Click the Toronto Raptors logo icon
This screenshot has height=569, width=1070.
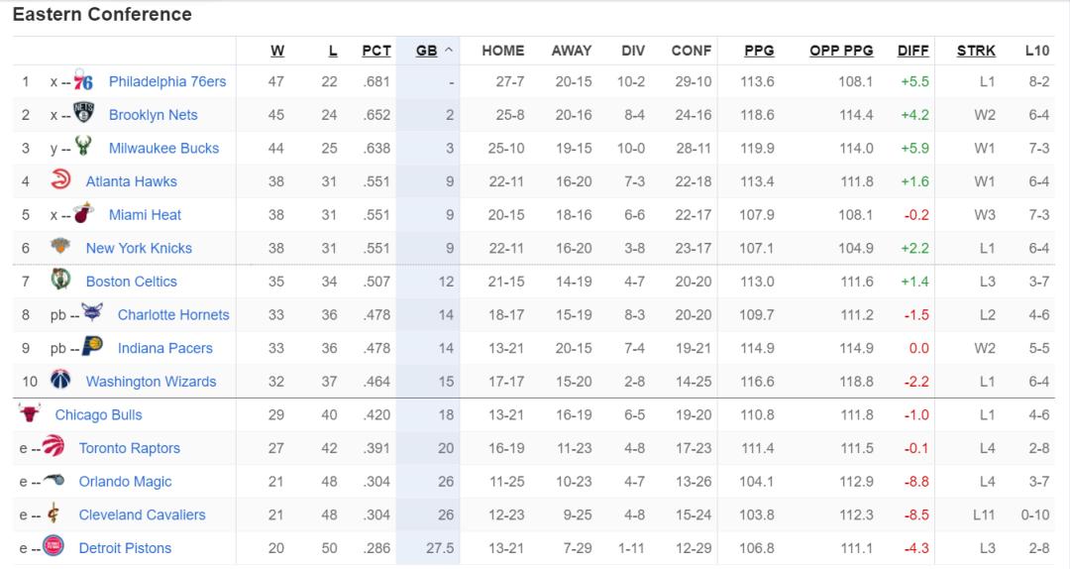[x=53, y=447]
